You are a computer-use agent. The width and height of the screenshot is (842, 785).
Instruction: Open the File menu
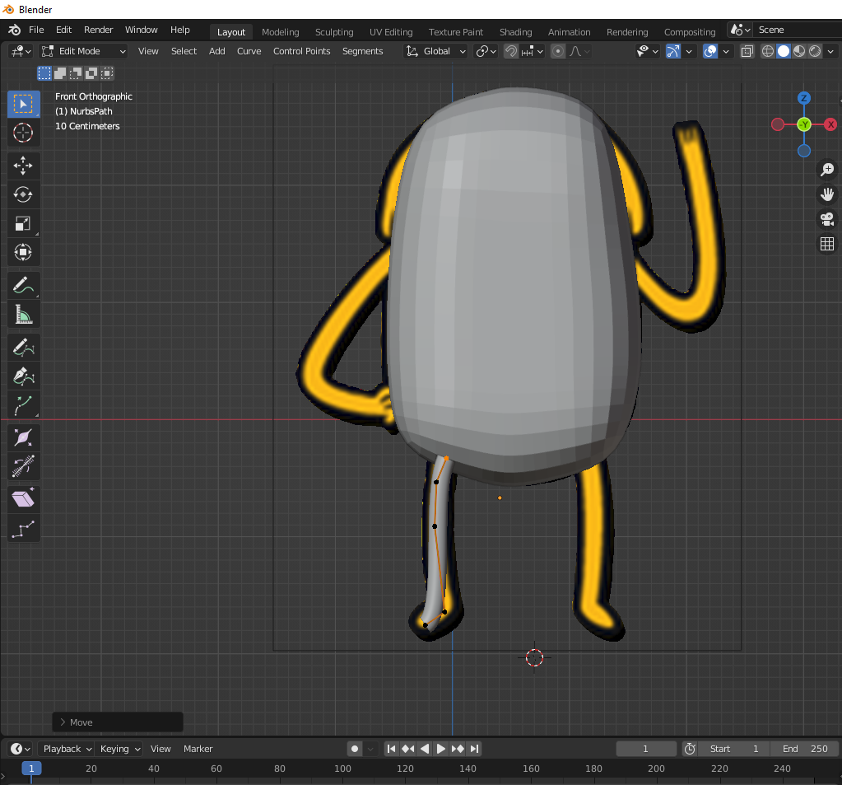(36, 30)
